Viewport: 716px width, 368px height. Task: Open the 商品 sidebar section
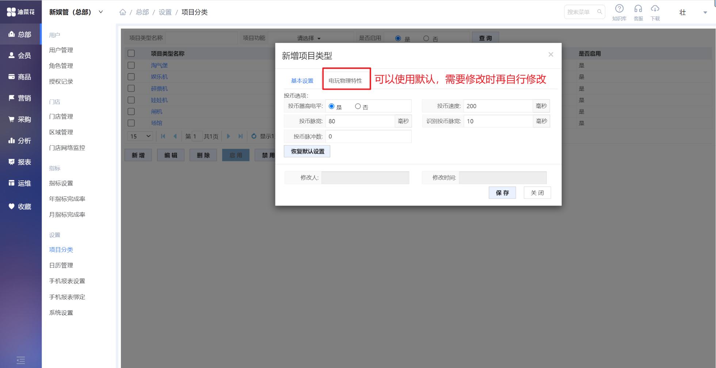pos(20,77)
